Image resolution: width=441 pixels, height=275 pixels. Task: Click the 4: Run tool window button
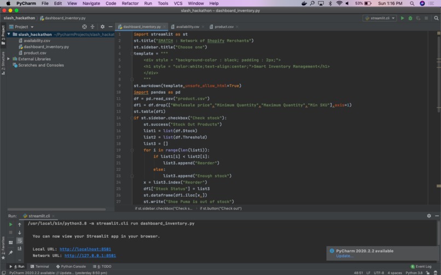tap(17, 267)
